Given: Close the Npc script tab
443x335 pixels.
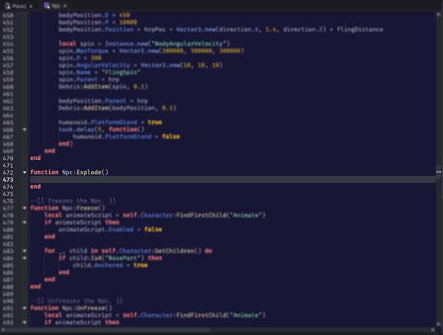Looking at the screenshot, I should [x=65, y=6].
